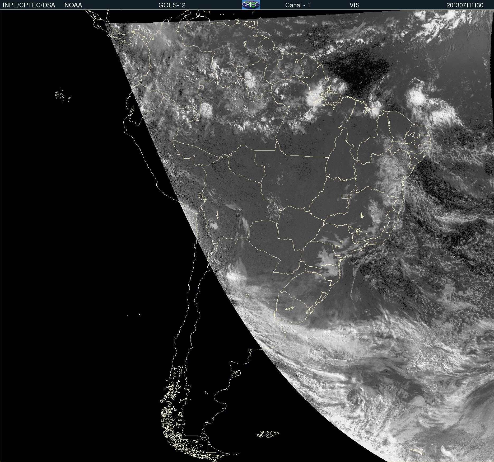The height and width of the screenshot is (462, 494).
Task: Click the GOES-12 satellite label
Action: coord(172,5)
